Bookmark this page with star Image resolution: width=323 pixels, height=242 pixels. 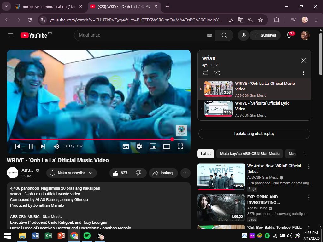(261, 20)
